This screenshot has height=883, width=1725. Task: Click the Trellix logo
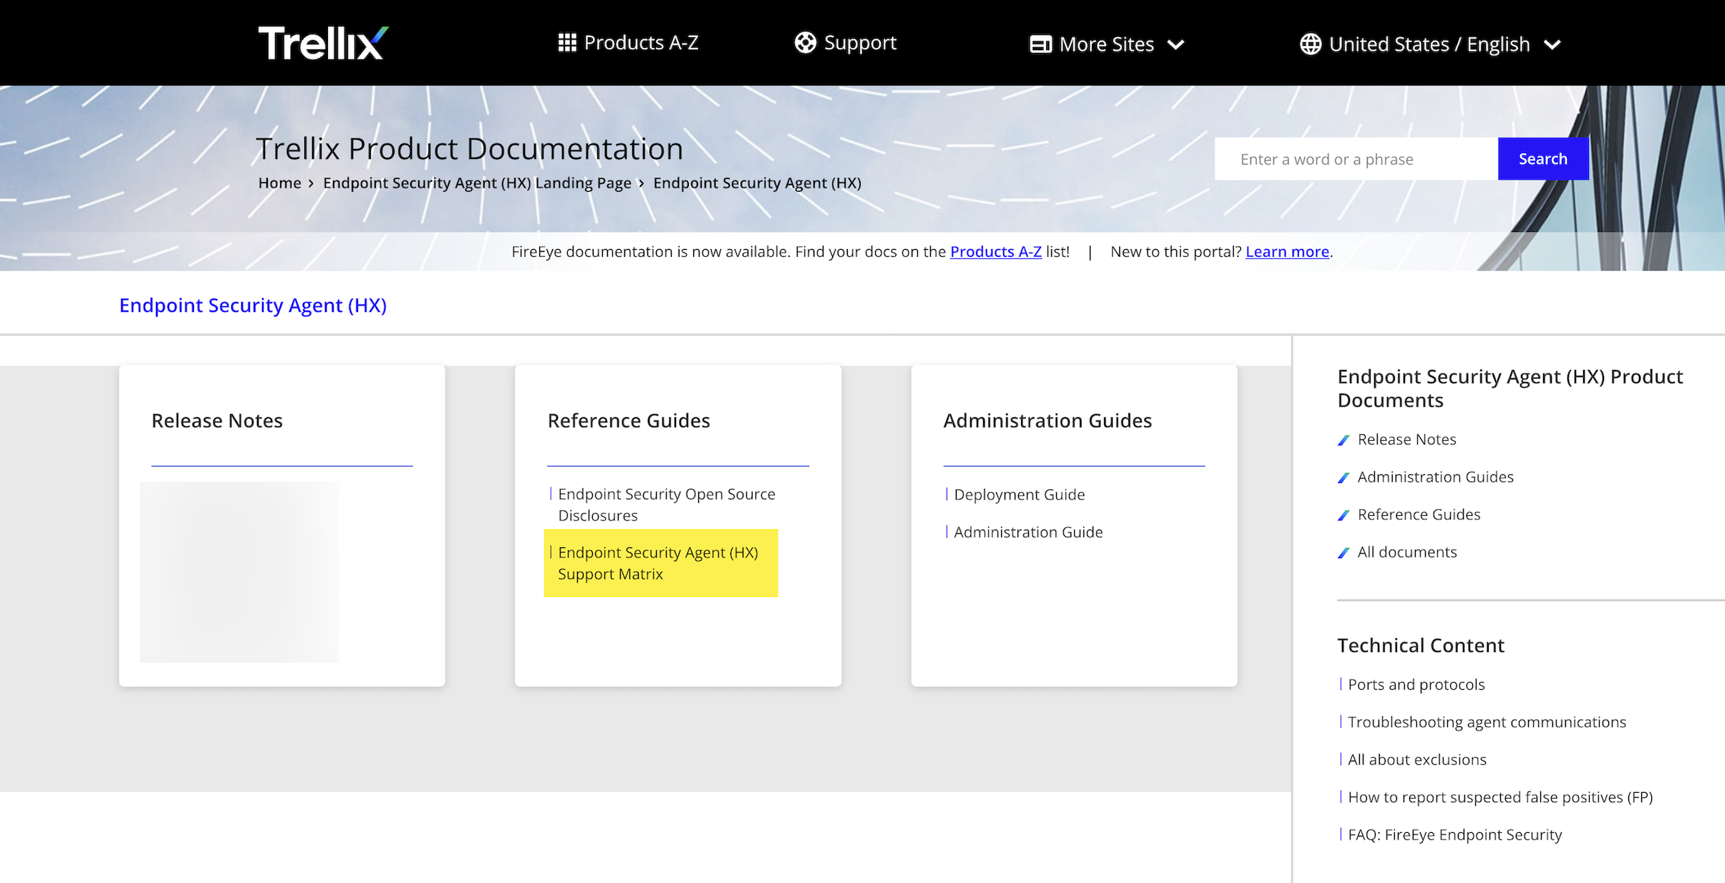[323, 43]
